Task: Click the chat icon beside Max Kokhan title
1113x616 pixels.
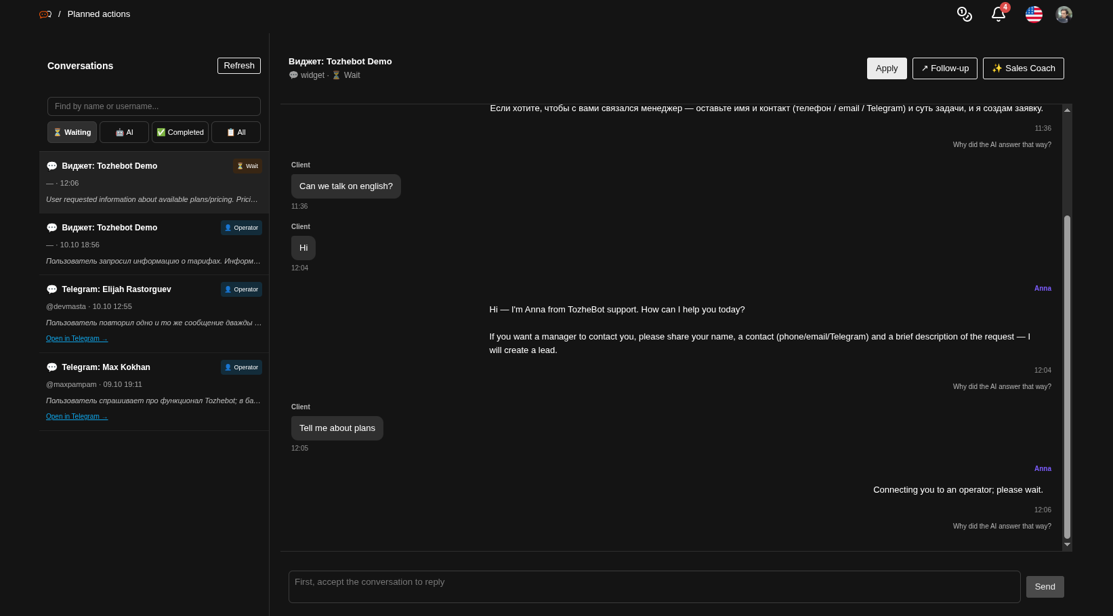Action: (x=51, y=367)
